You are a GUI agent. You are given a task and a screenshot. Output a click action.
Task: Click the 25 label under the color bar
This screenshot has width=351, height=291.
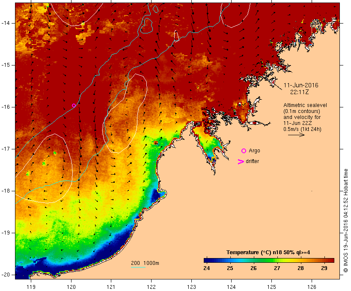point(230,268)
